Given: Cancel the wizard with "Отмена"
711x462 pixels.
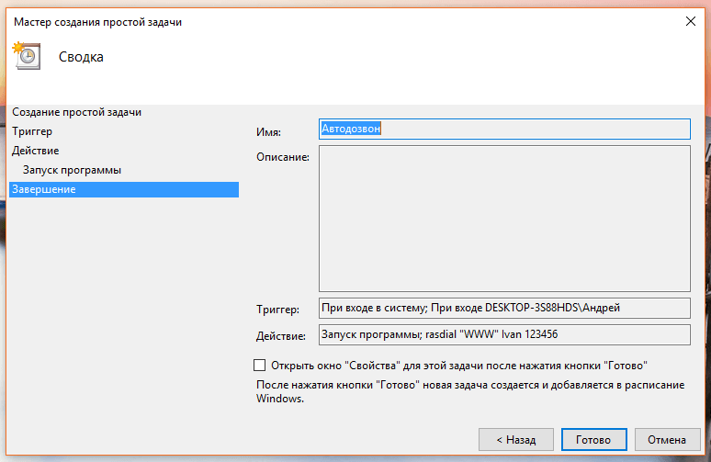Looking at the screenshot, I should click(667, 440).
